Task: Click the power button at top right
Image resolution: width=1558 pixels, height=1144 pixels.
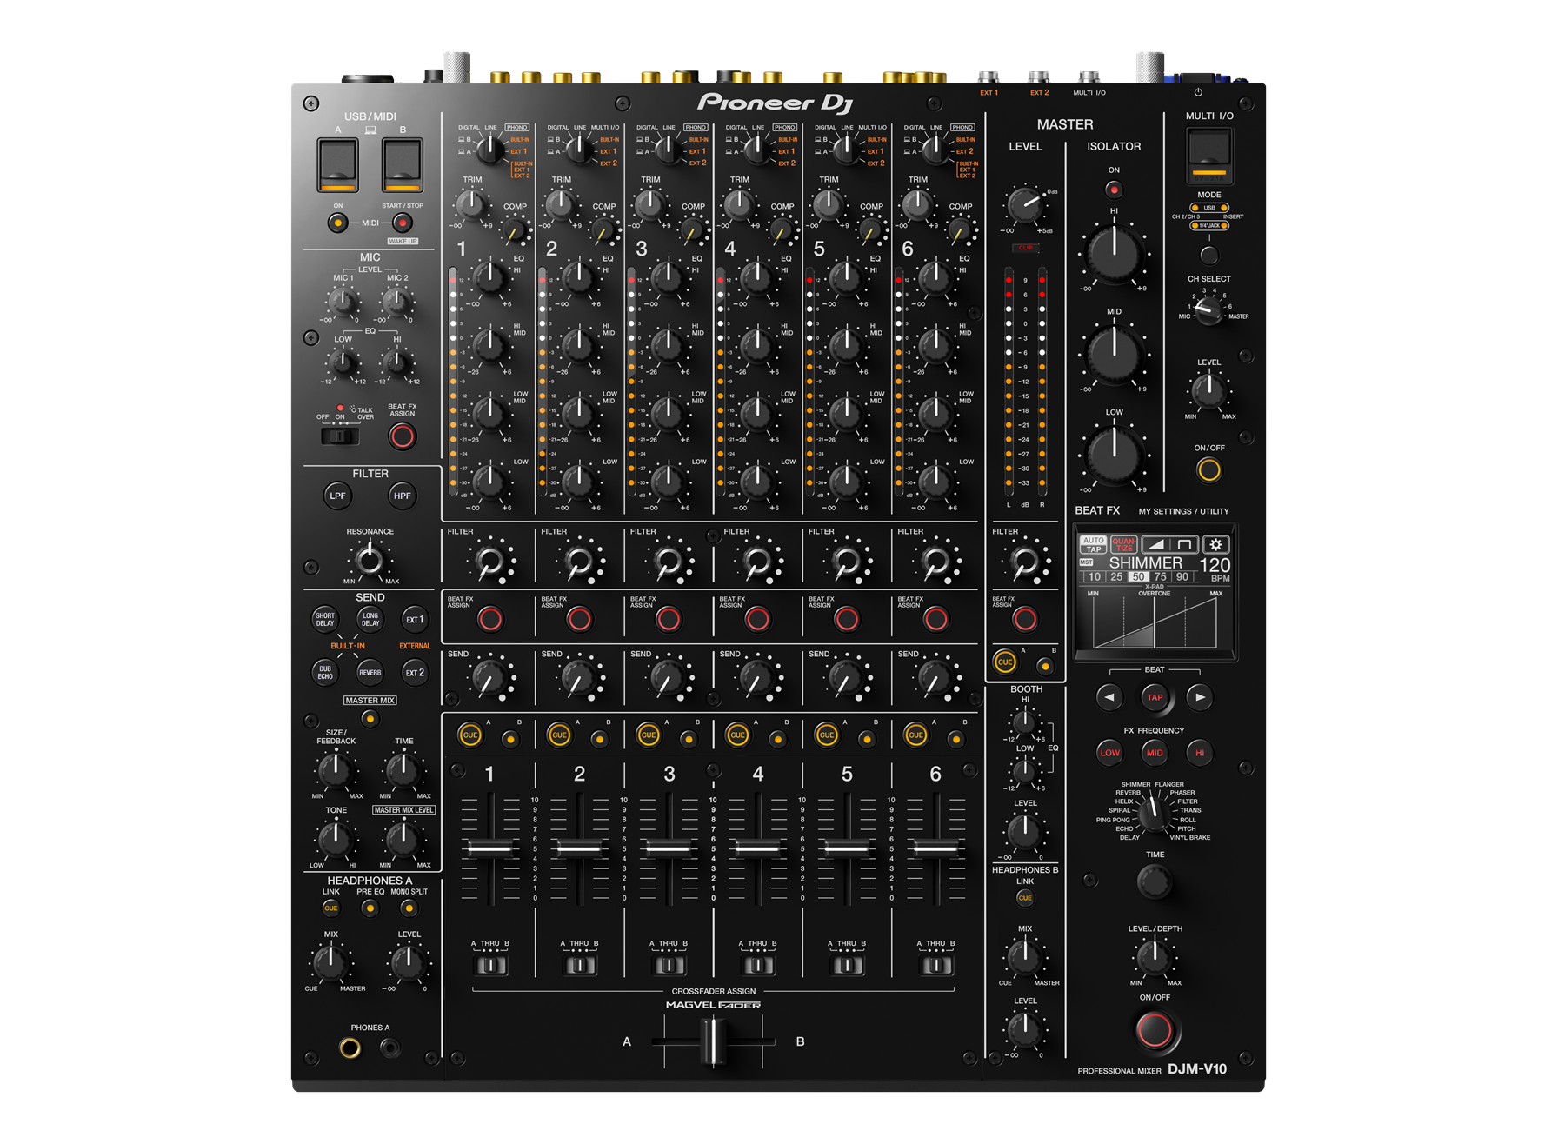Action: (x=1198, y=92)
